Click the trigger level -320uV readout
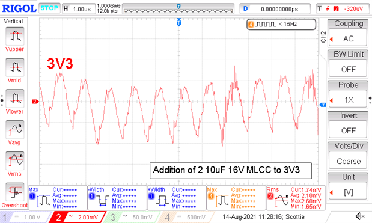 point(353,9)
